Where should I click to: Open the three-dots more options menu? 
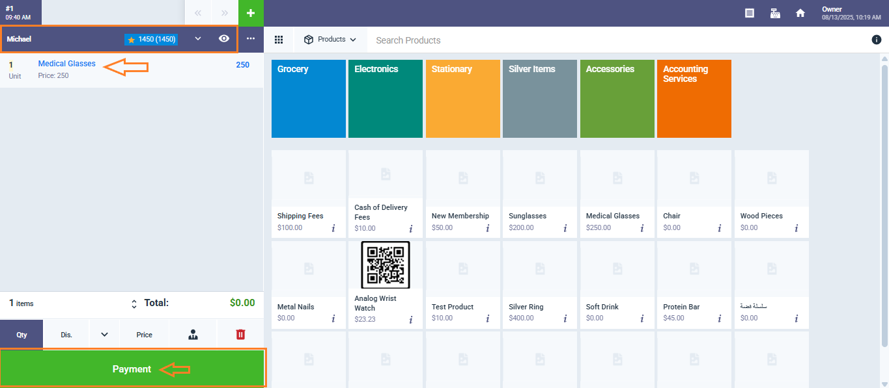point(251,39)
